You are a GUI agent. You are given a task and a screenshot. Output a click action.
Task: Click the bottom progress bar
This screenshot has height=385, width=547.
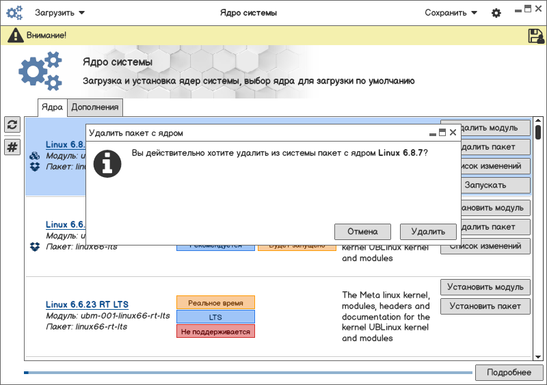[248, 373]
